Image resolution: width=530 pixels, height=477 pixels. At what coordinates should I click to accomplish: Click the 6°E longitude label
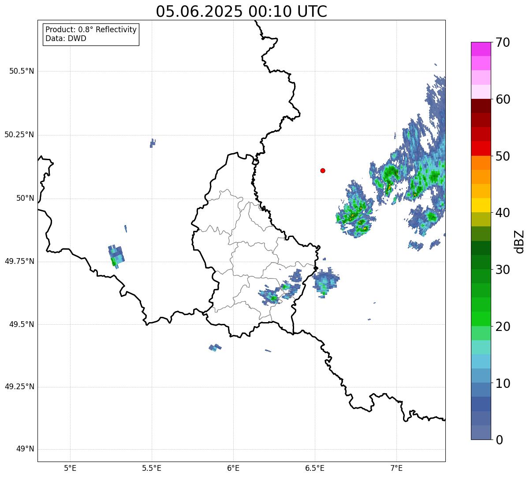pyautogui.click(x=233, y=468)
